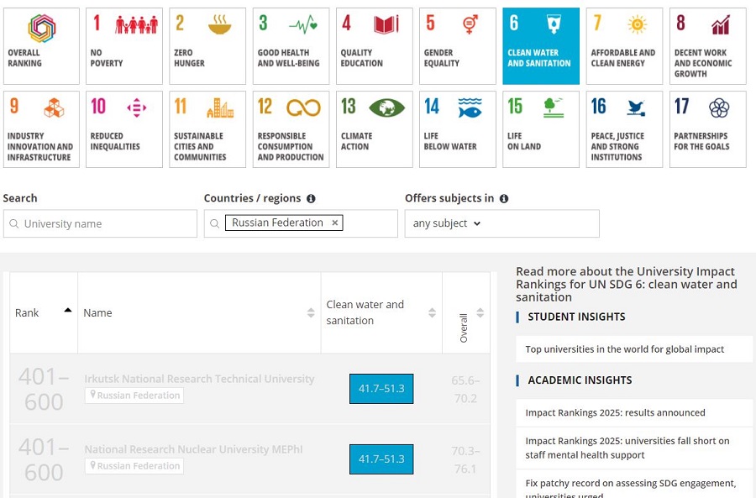Switch to SDG 6 Clean Water and Sanitation tab
Screen dimensions: 756x498
[540, 46]
